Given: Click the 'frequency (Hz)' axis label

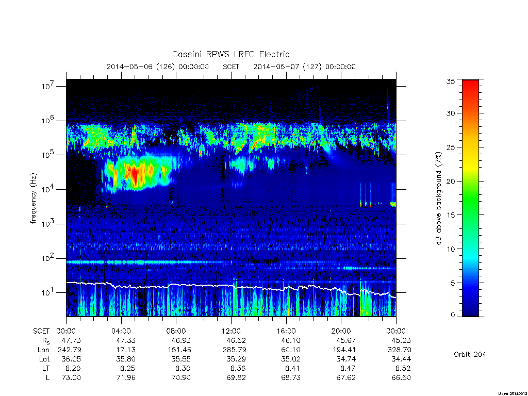Looking at the screenshot, I should (x=33, y=199).
